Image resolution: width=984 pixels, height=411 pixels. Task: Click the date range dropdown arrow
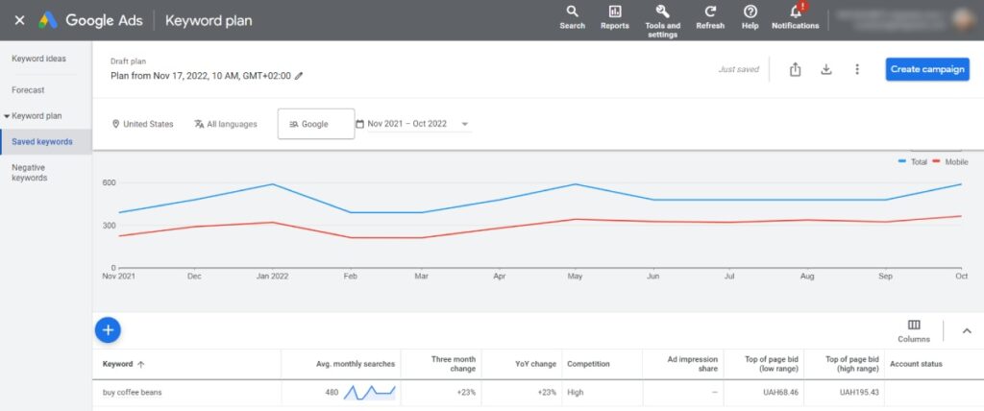[x=465, y=124]
